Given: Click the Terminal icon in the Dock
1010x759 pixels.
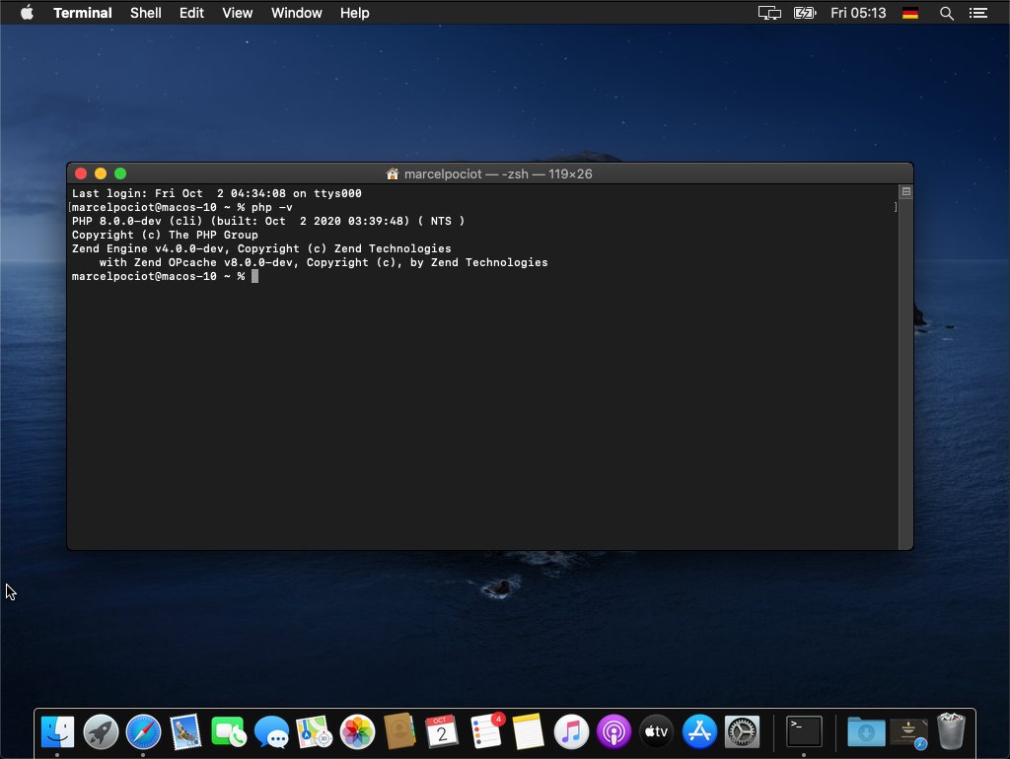Looking at the screenshot, I should [804, 732].
